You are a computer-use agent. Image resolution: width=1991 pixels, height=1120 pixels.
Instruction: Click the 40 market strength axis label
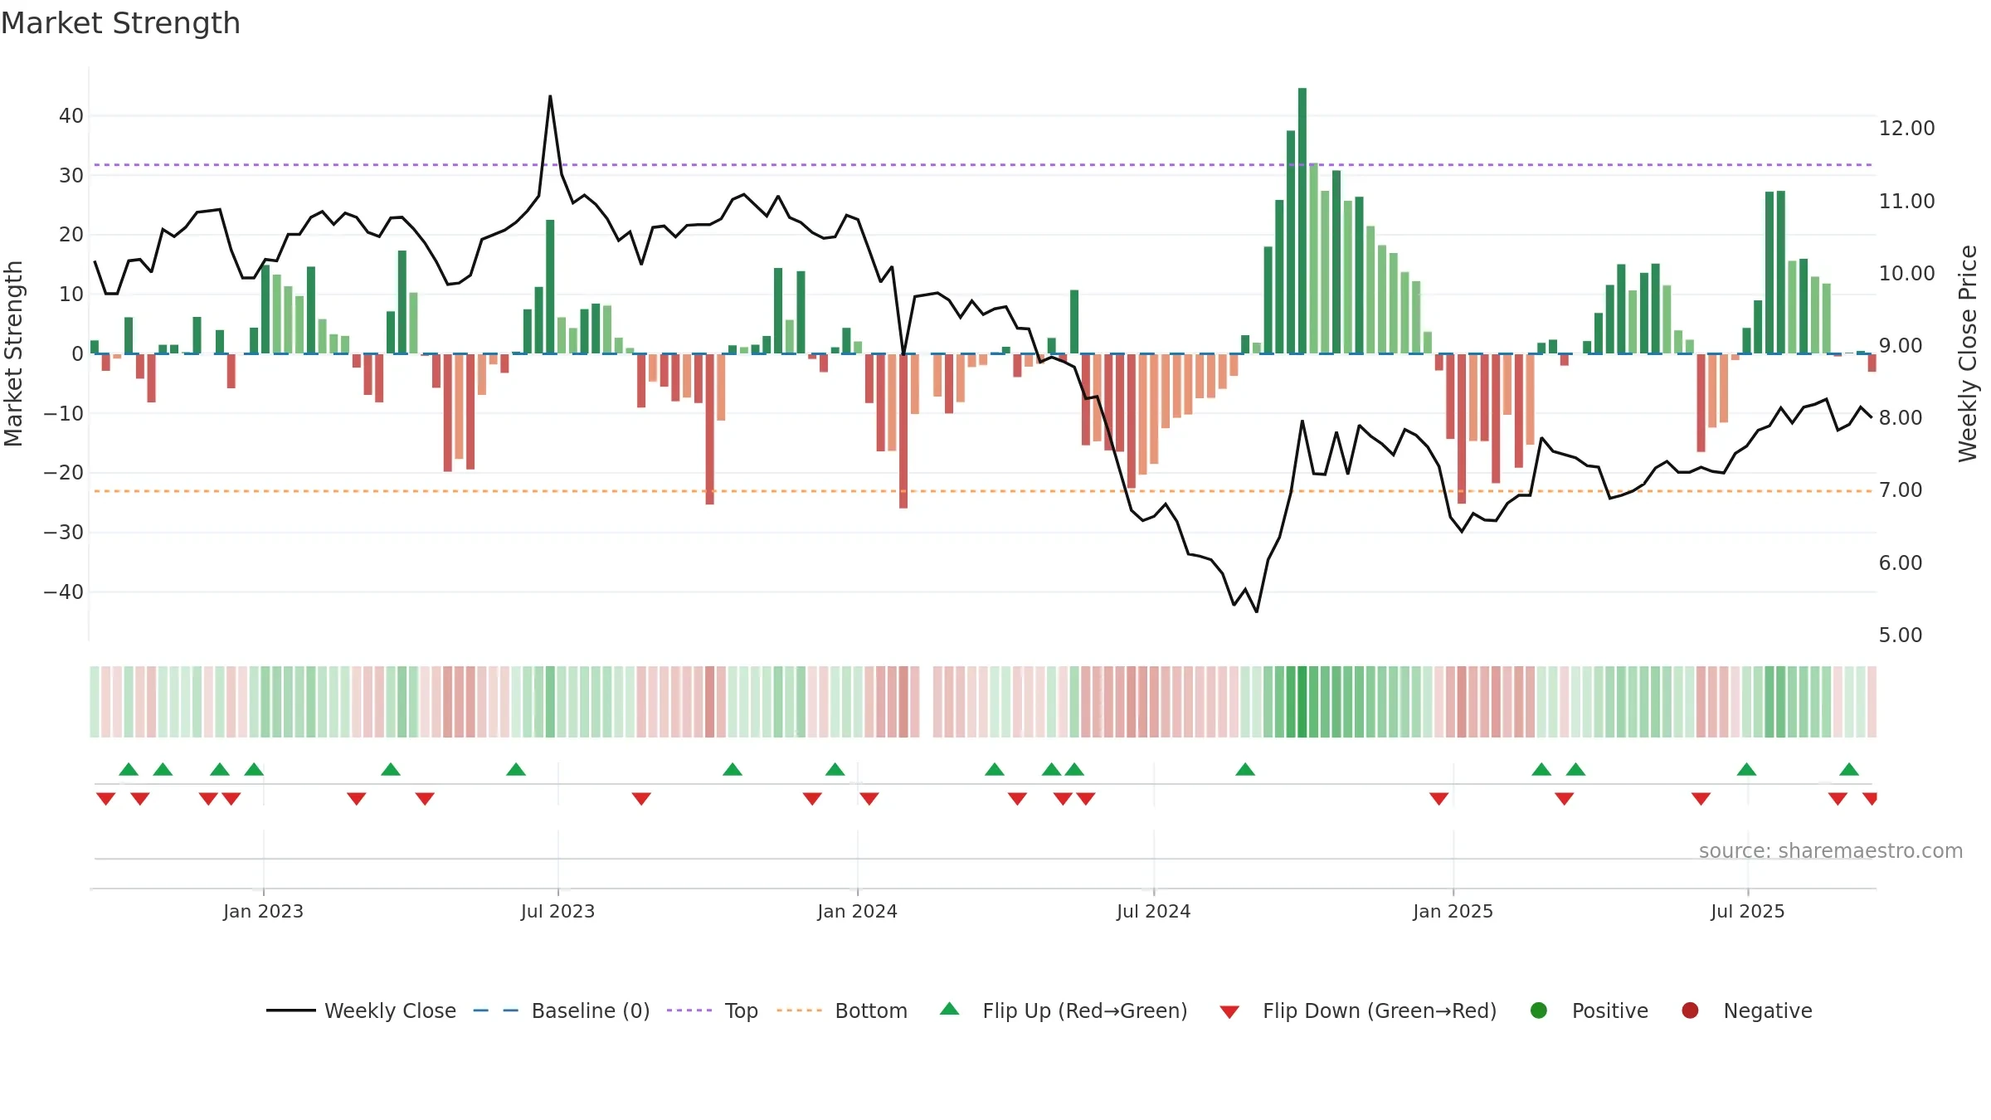point(71,116)
